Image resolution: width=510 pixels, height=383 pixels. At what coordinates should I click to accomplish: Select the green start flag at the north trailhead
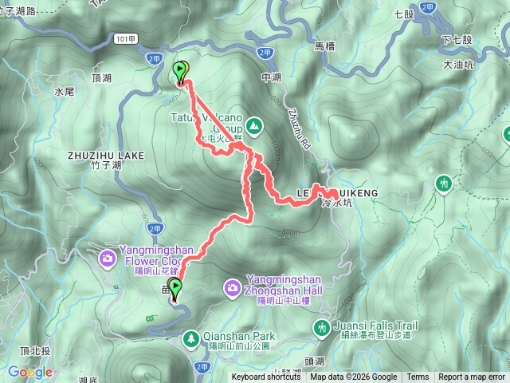(179, 72)
